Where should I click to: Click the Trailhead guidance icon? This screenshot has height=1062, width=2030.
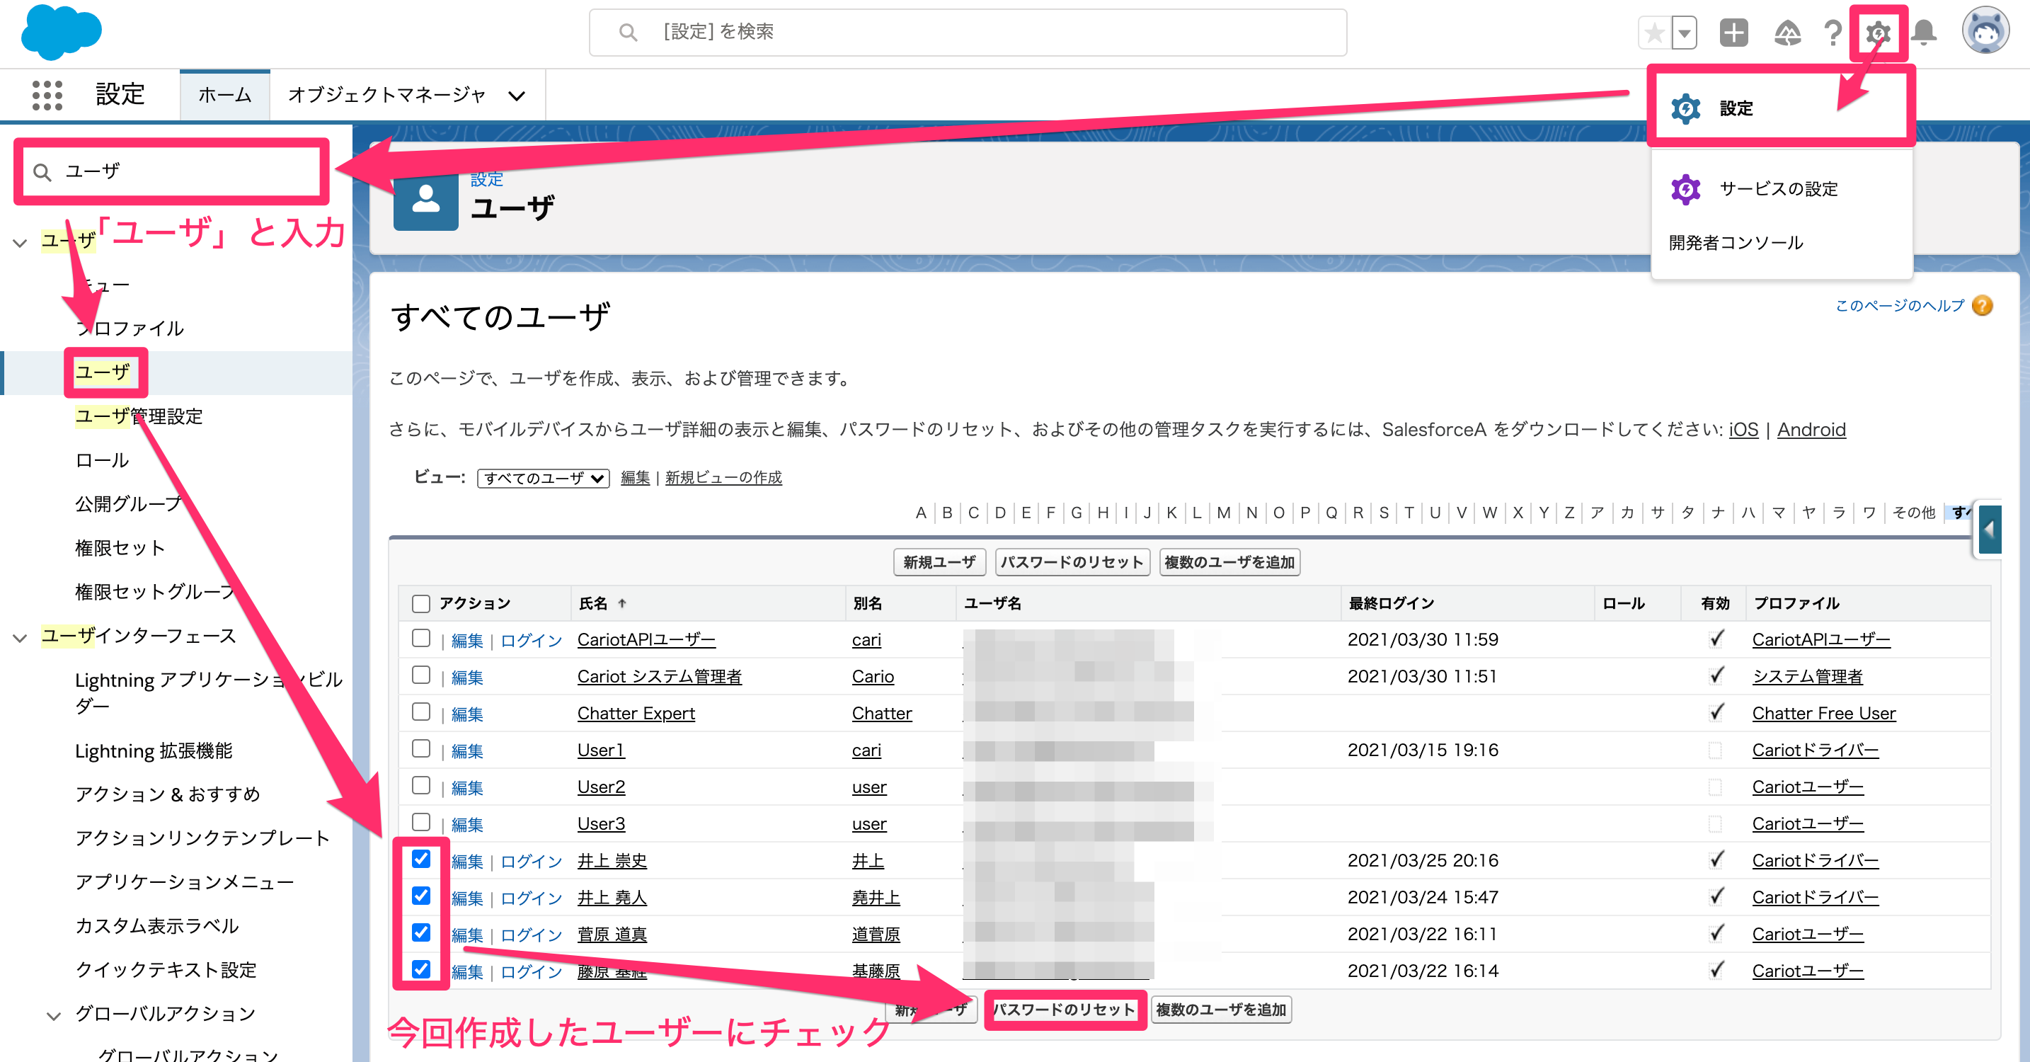(1787, 33)
